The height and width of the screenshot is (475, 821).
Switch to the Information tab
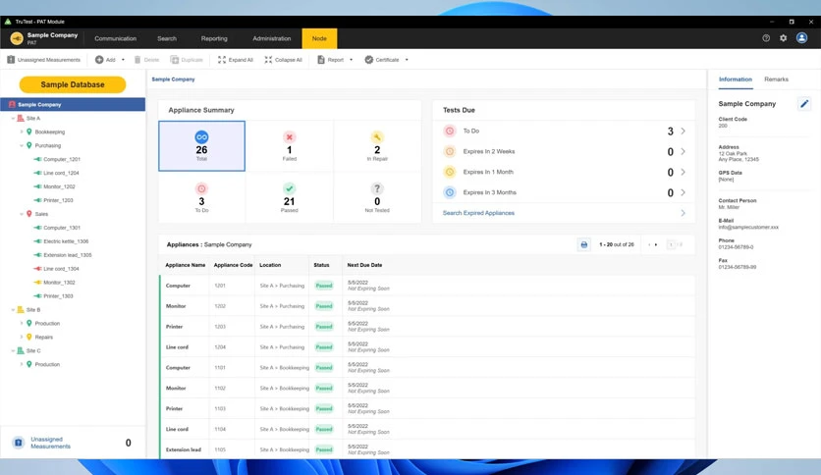pos(736,79)
